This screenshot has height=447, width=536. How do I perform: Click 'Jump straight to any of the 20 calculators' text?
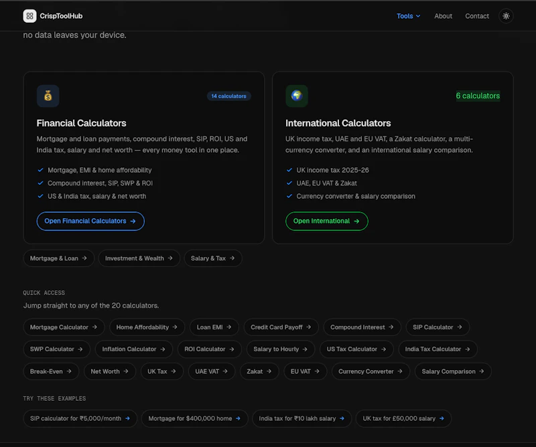pyautogui.click(x=91, y=305)
